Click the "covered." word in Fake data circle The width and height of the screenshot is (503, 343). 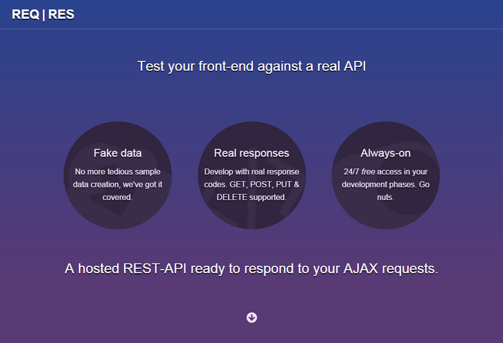[x=118, y=197]
